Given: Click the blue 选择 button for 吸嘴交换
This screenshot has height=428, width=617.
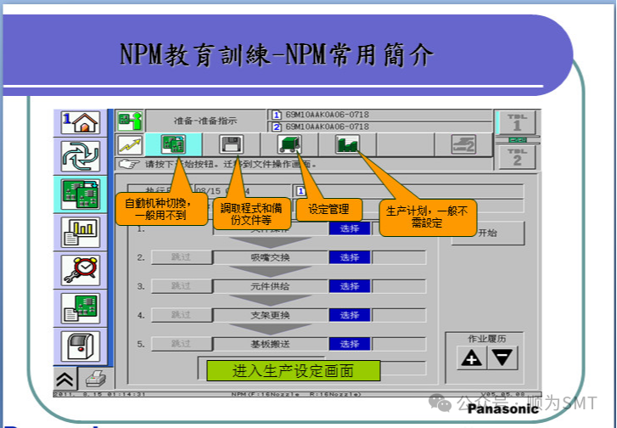Looking at the screenshot, I should pyautogui.click(x=350, y=257).
